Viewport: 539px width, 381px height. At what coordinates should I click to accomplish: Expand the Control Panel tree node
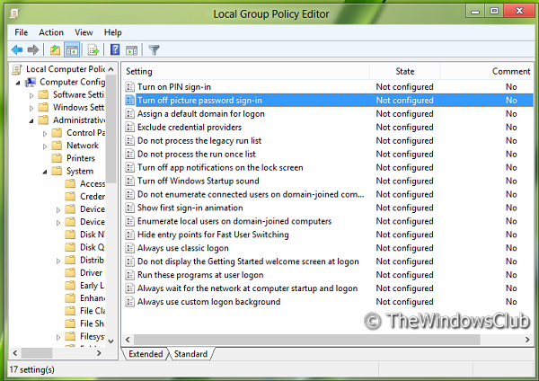pos(45,133)
